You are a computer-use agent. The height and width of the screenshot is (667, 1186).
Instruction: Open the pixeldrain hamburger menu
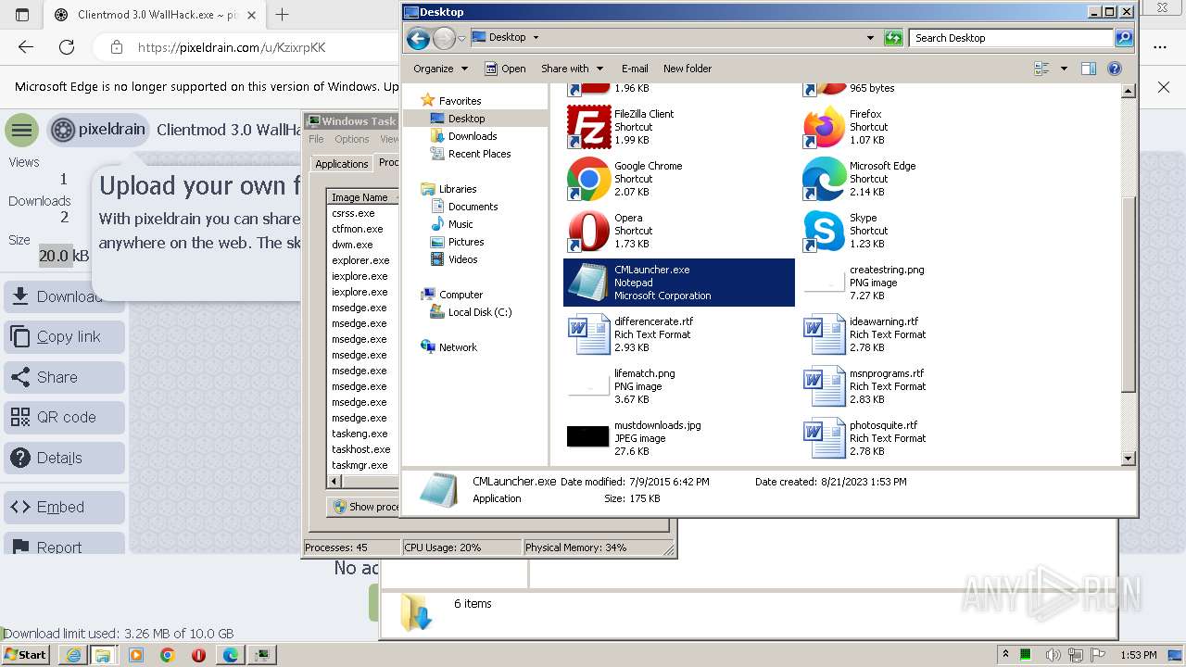tap(21, 130)
